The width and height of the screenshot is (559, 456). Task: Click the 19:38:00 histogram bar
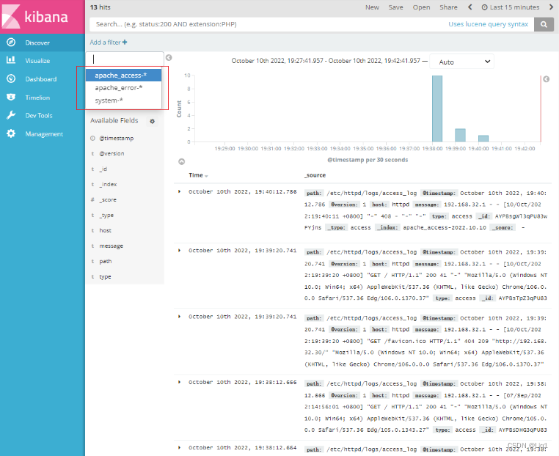[437, 109]
